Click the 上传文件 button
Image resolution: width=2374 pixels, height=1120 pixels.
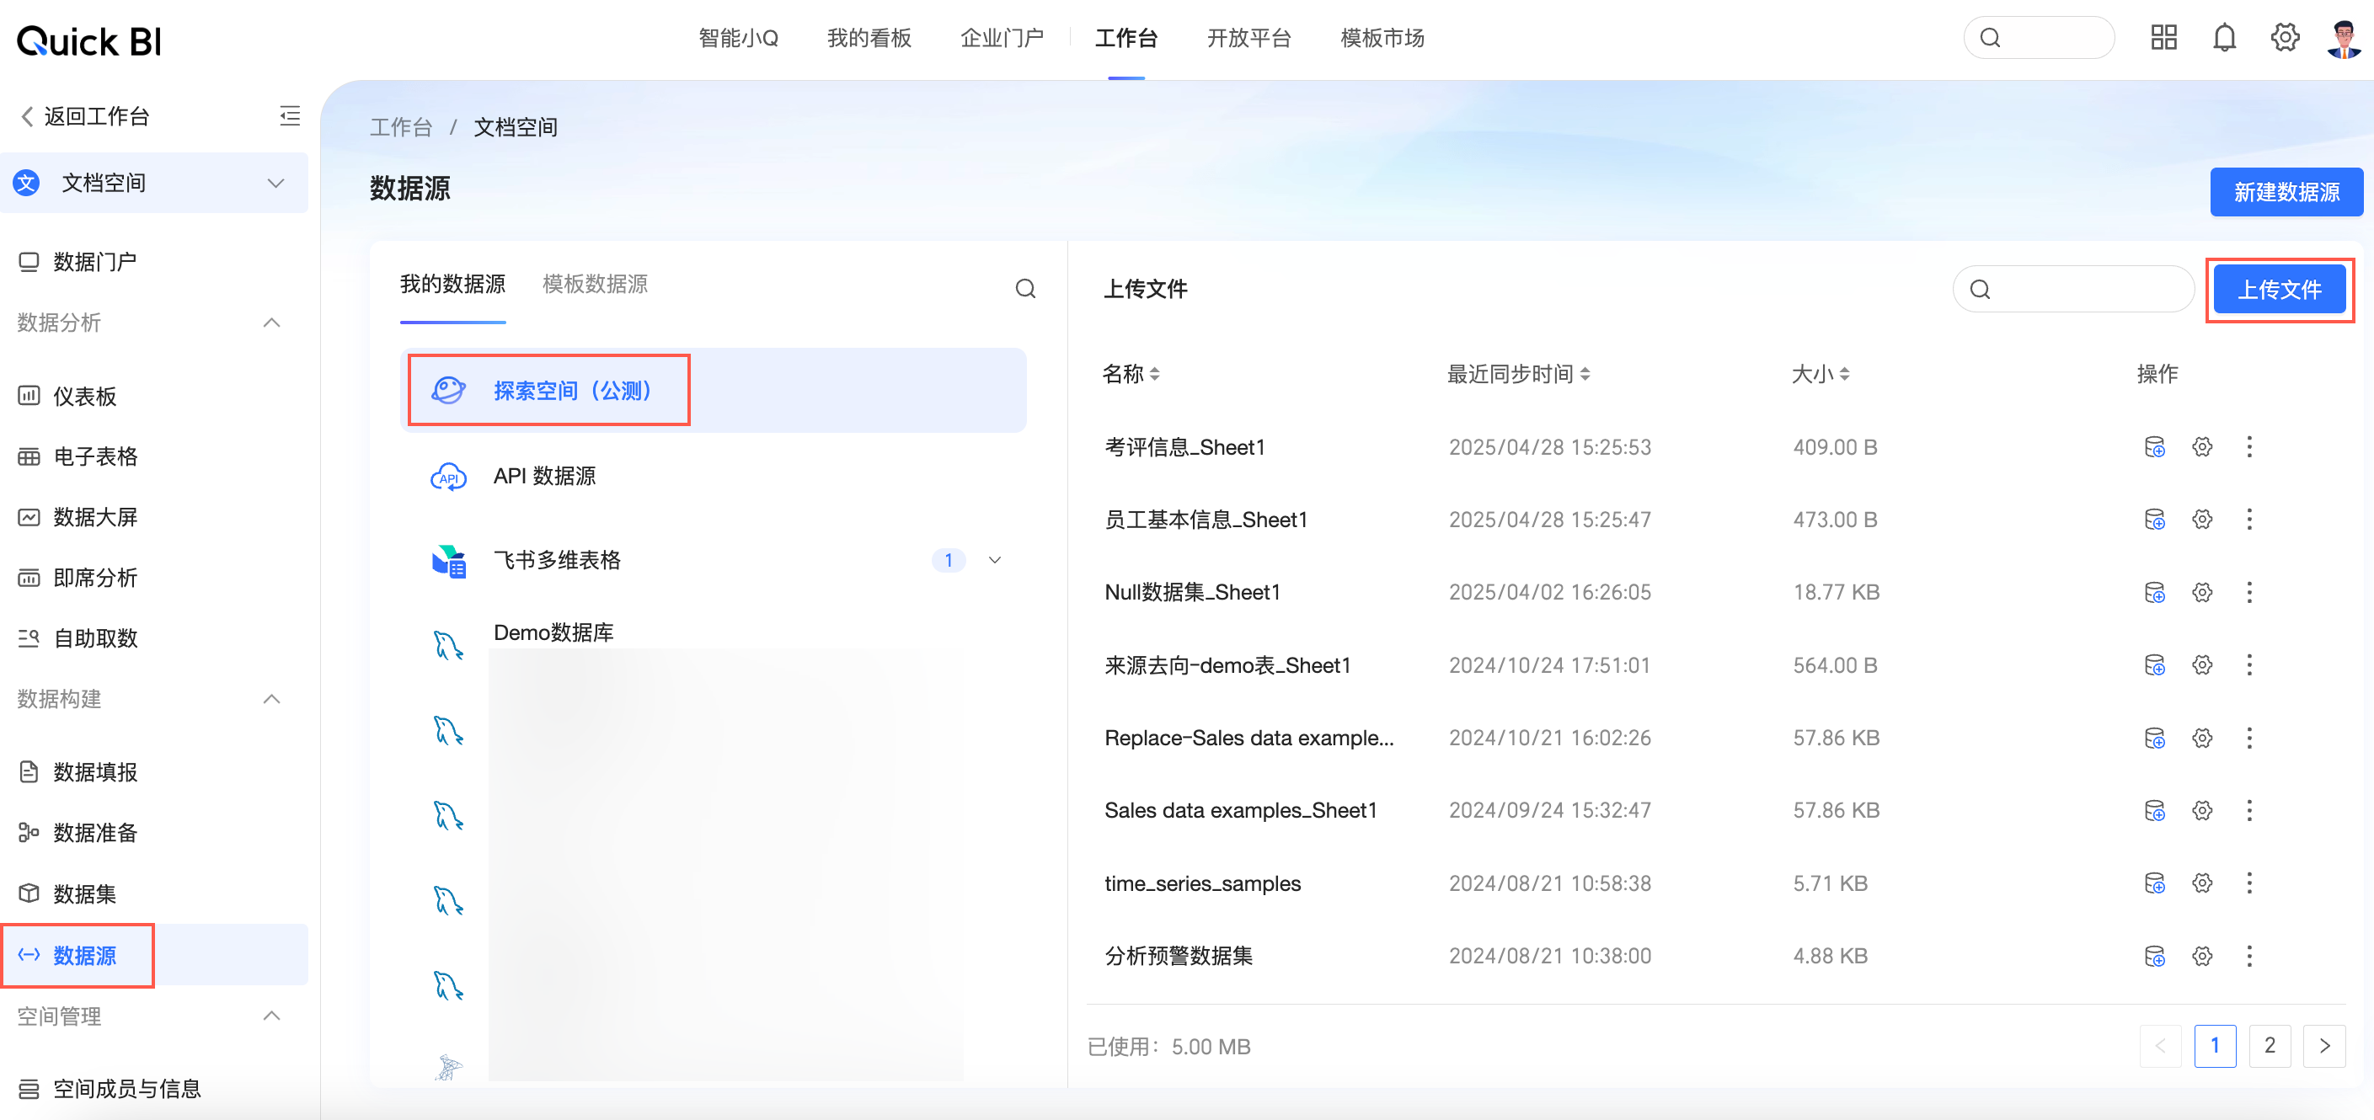[2279, 289]
